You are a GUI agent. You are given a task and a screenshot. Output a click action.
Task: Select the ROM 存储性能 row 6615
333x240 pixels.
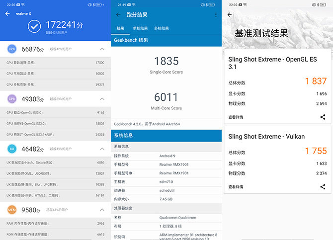[55, 235]
